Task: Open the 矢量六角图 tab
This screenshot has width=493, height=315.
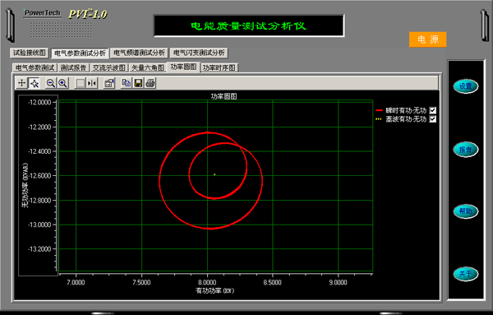Action: coord(147,67)
